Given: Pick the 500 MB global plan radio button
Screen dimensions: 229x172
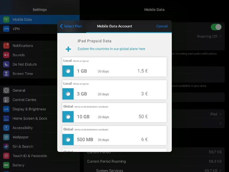Looking at the screenshot, I should (x=68, y=140).
